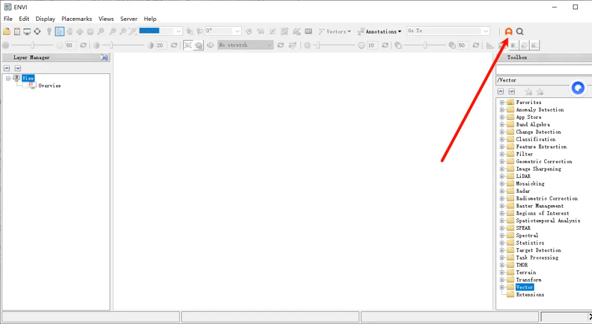This screenshot has width=592, height=324.
Task: Expand the Classification toolbox folder
Action: pyautogui.click(x=502, y=139)
